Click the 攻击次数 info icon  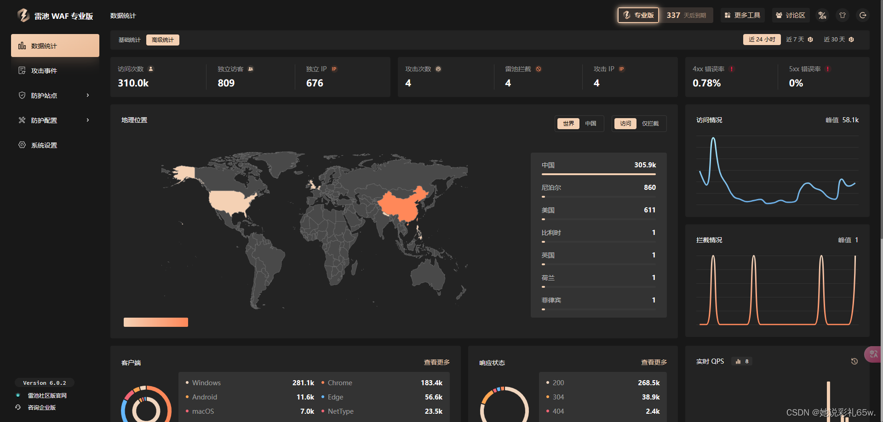[438, 69]
